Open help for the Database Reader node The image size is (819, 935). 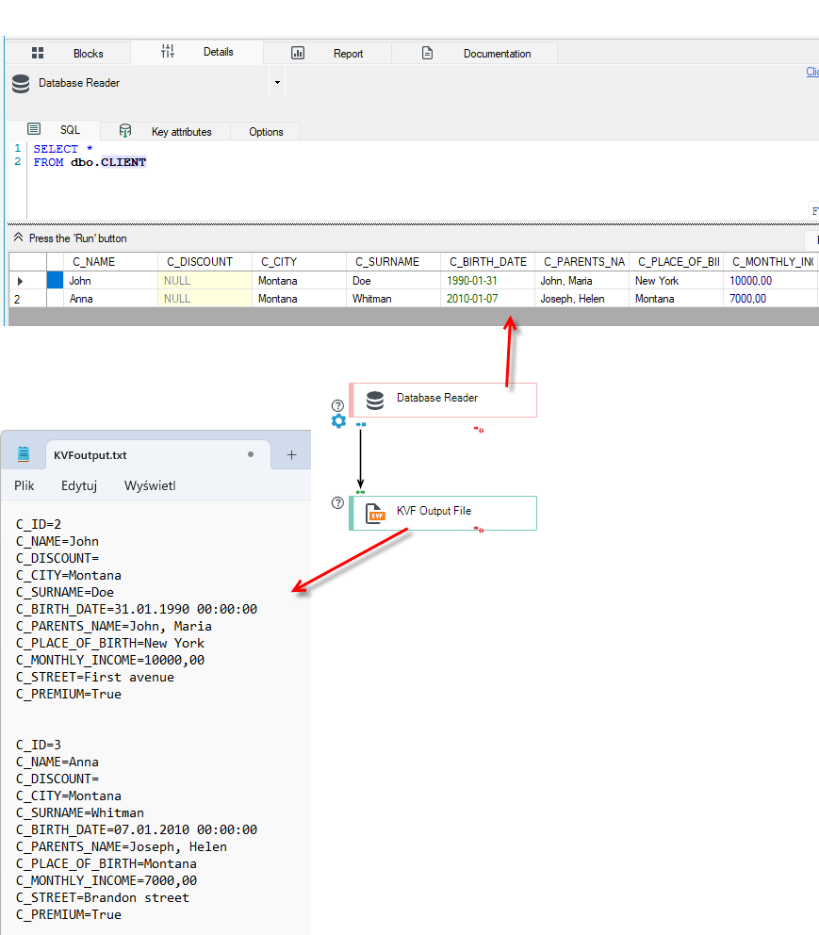(338, 405)
